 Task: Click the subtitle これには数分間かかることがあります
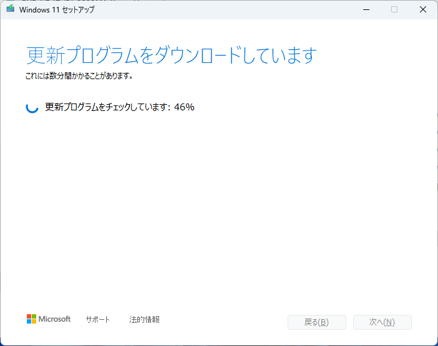tap(79, 77)
